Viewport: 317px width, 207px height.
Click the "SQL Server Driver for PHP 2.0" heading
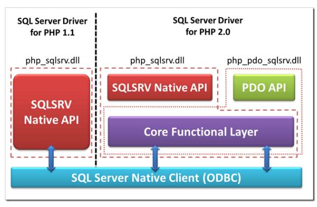coord(207,26)
